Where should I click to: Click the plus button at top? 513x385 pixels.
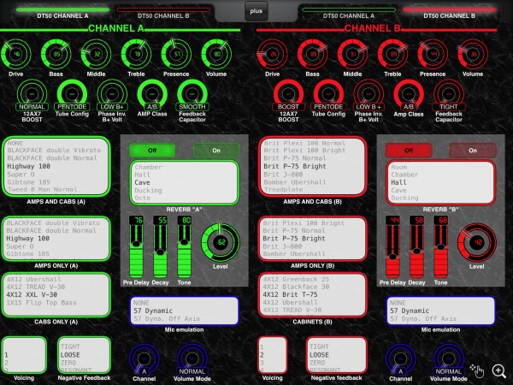[x=256, y=11]
